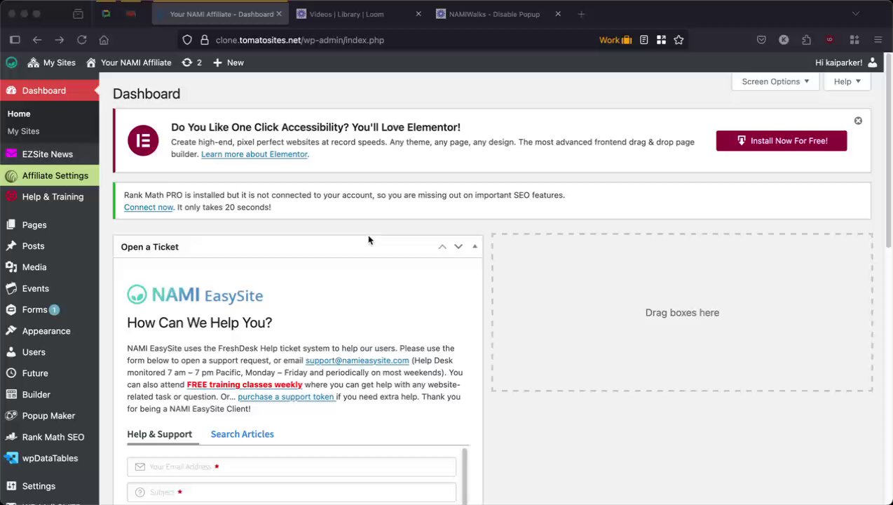Open My Sites in admin bar
The height and width of the screenshot is (505, 893).
52,62
